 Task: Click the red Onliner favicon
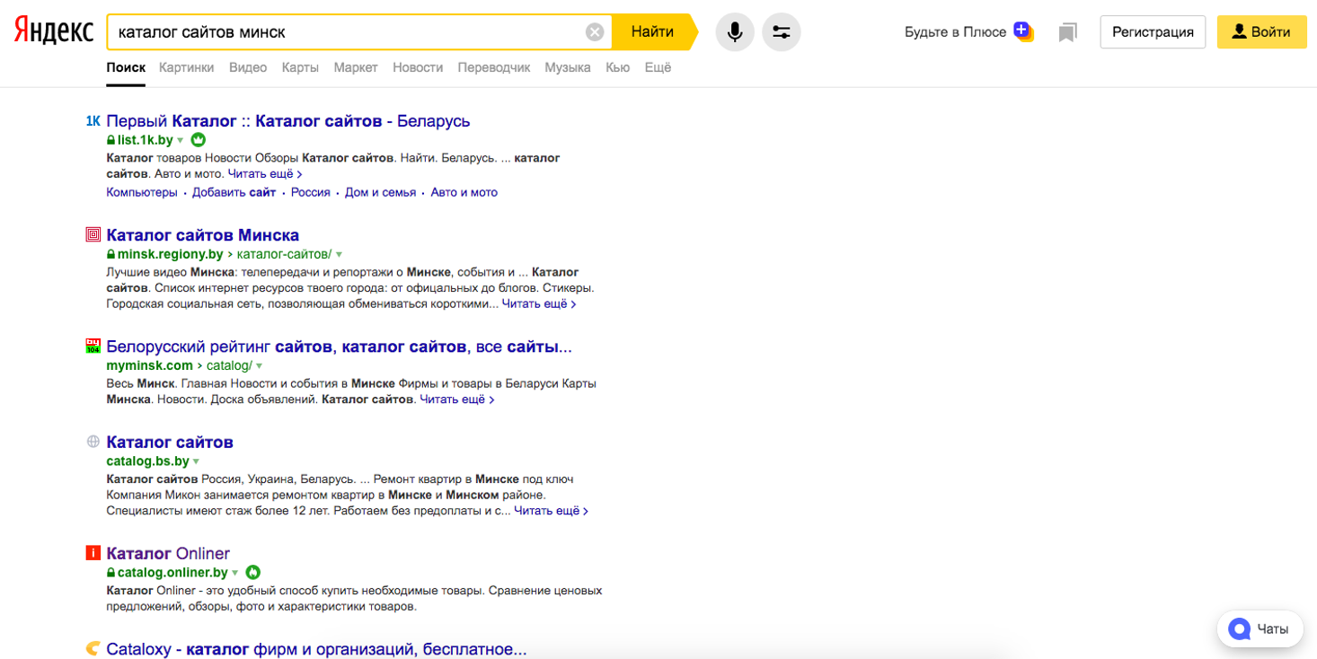click(x=93, y=553)
